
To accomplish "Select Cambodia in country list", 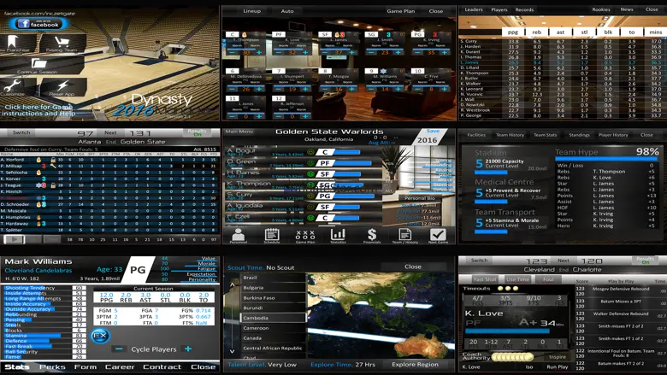I will tap(274, 318).
